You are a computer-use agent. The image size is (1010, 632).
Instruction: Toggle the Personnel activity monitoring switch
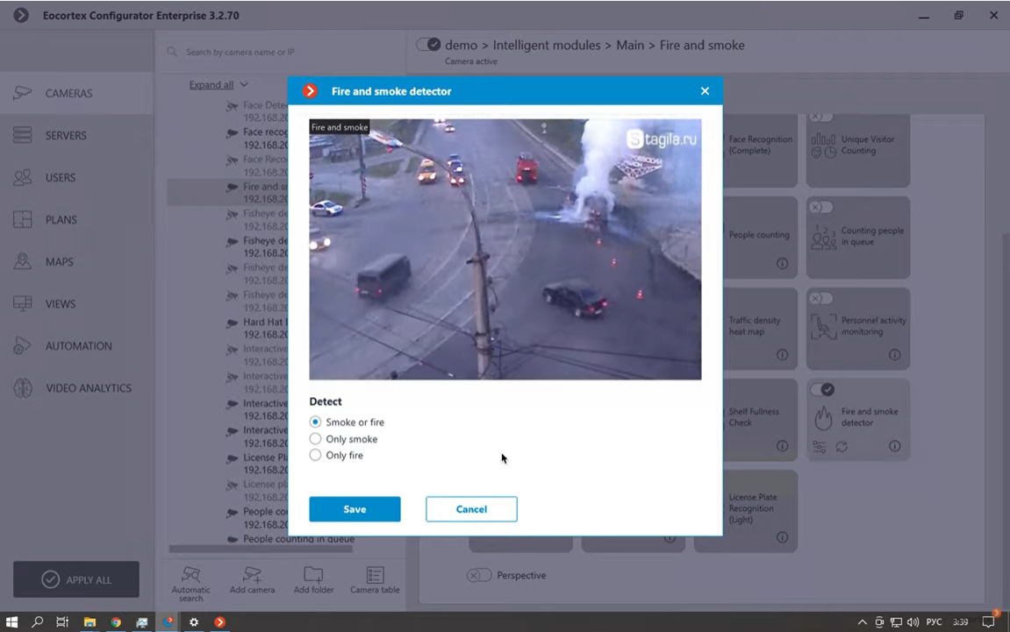821,299
